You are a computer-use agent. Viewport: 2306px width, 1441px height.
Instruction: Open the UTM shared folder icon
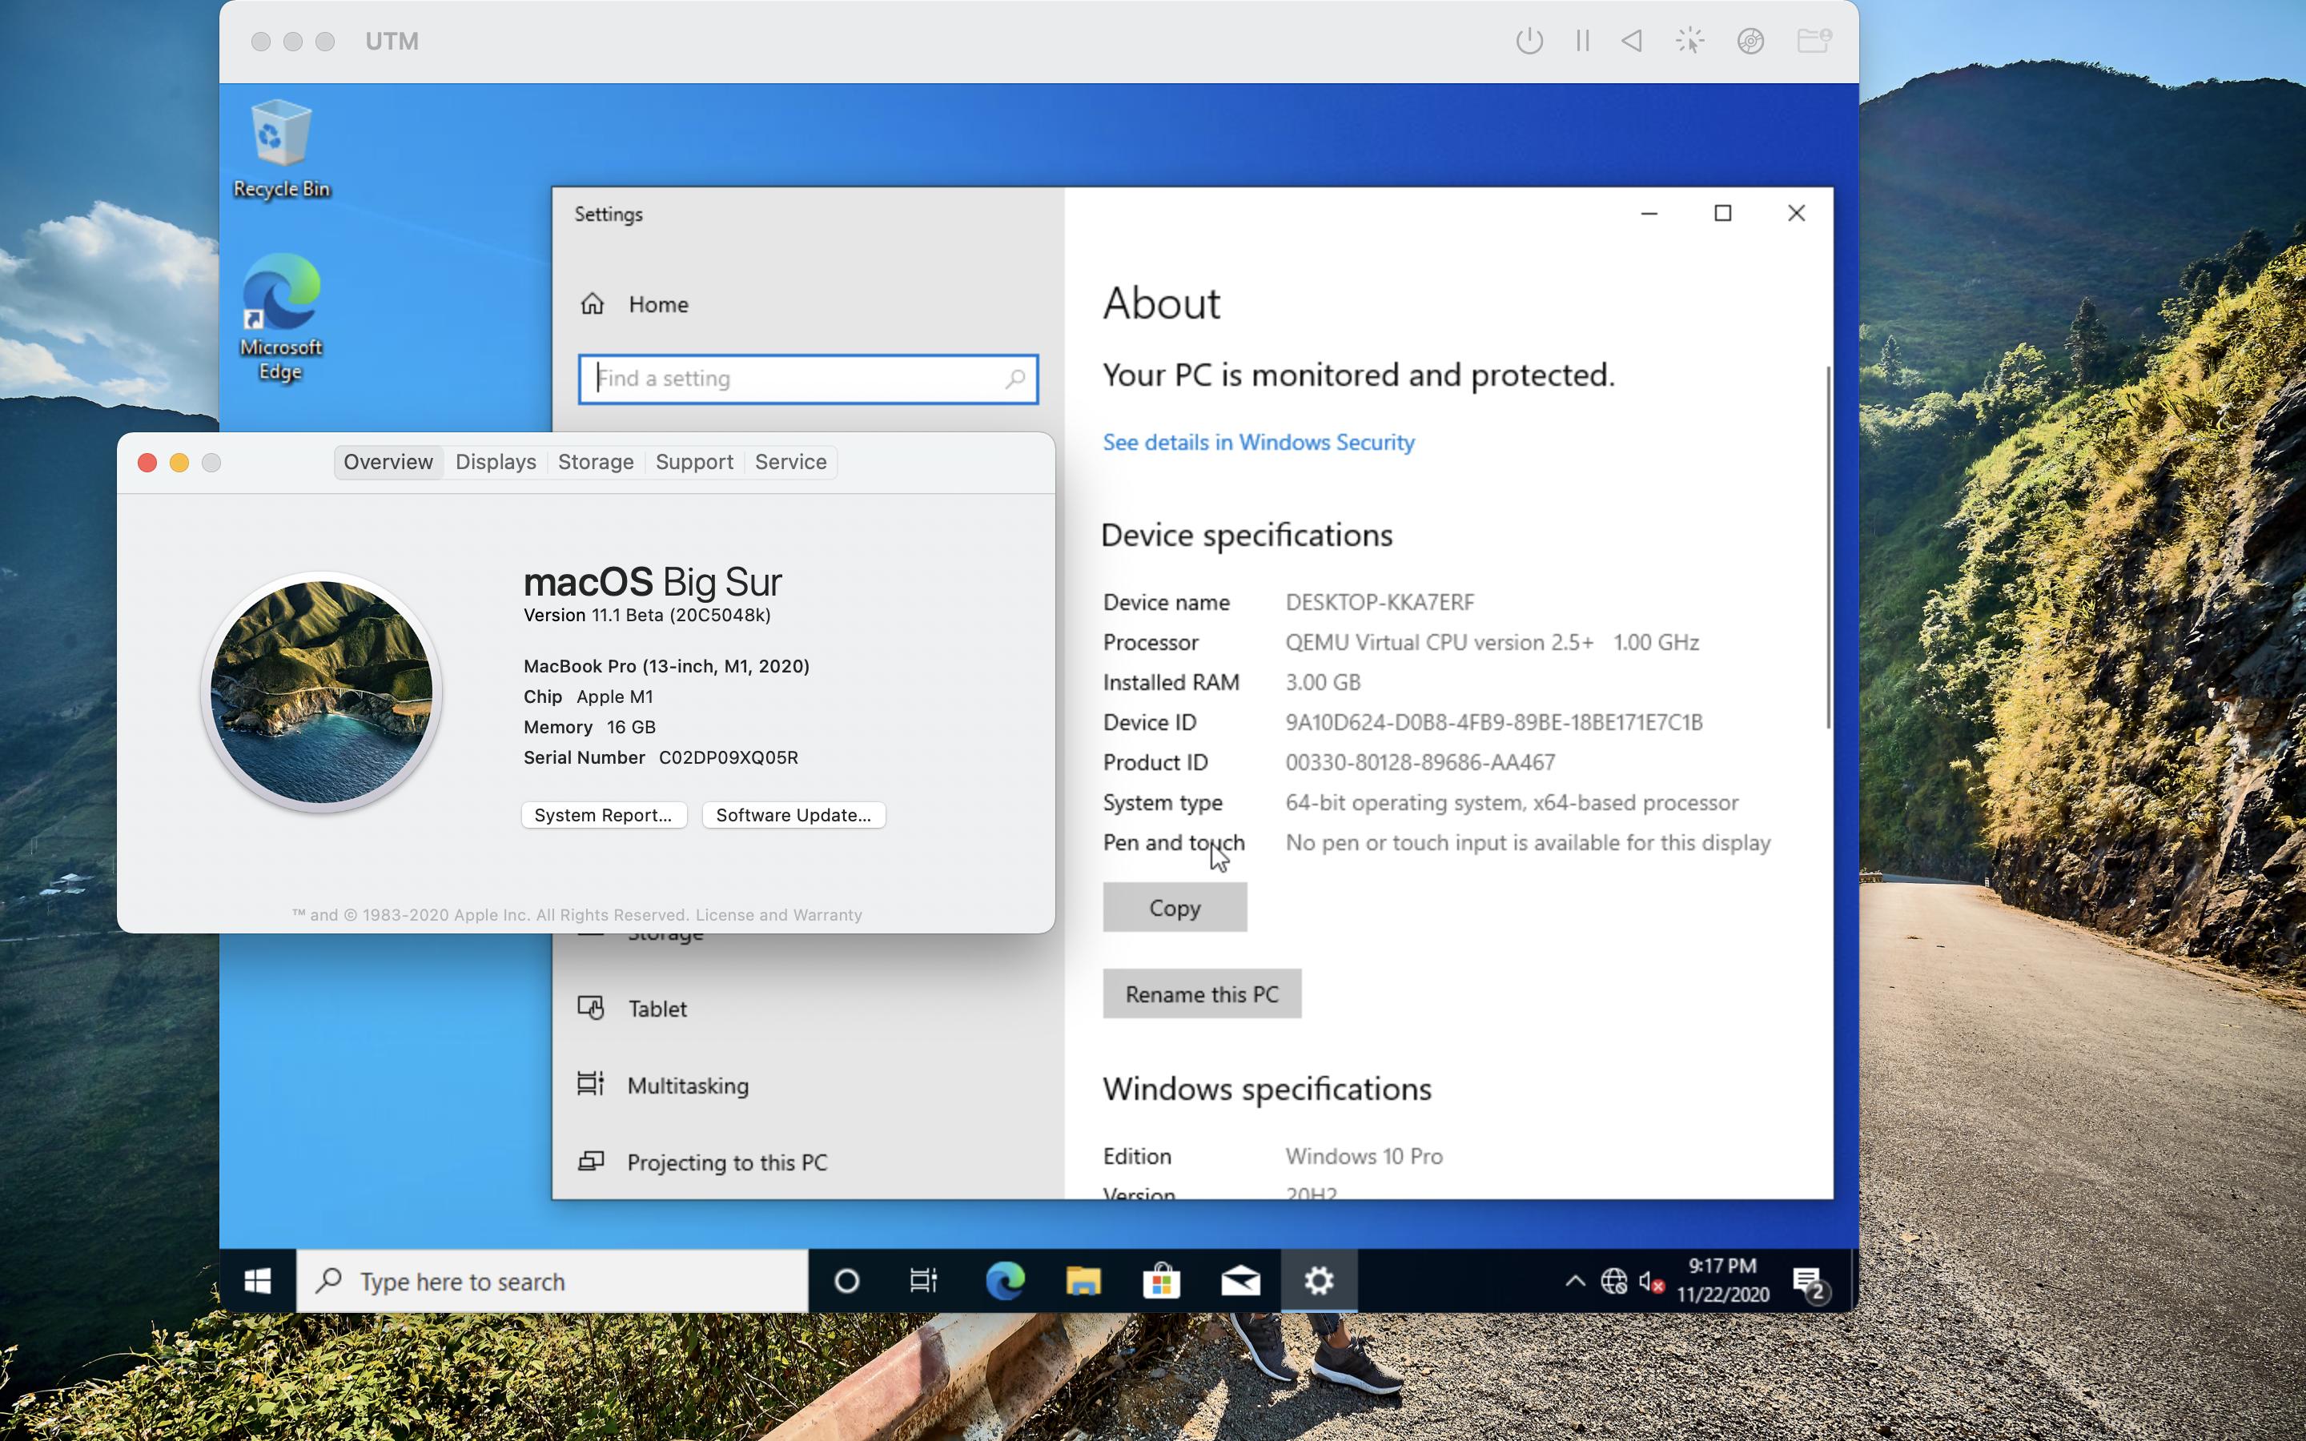pos(1813,41)
